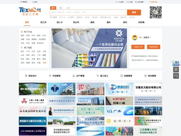Click the 招人找工作 floating promo icon

pos(176,63)
